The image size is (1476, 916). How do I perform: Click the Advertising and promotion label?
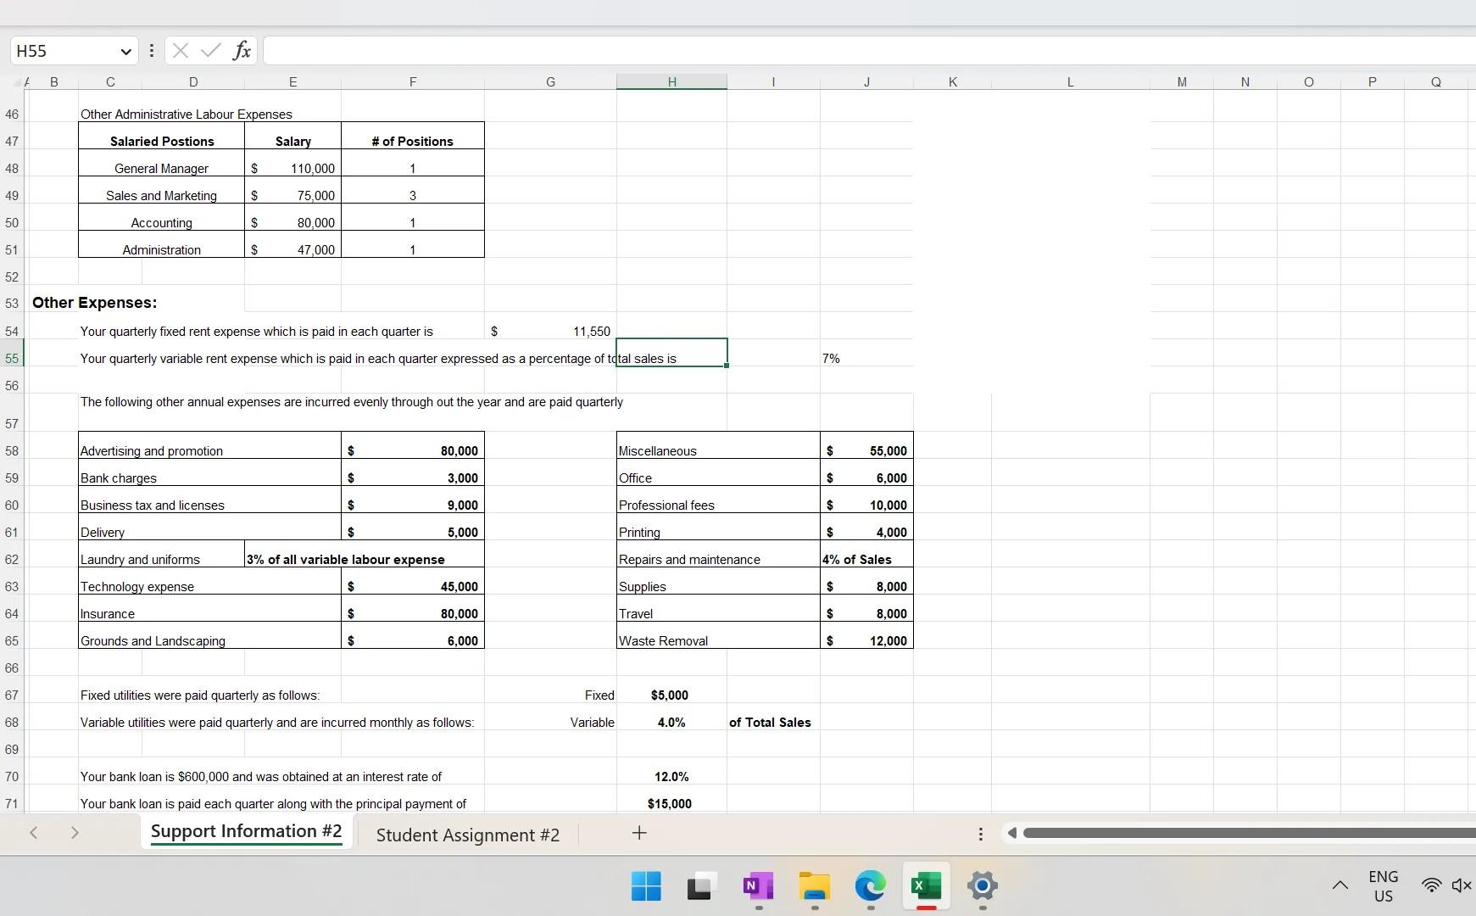coord(152,451)
